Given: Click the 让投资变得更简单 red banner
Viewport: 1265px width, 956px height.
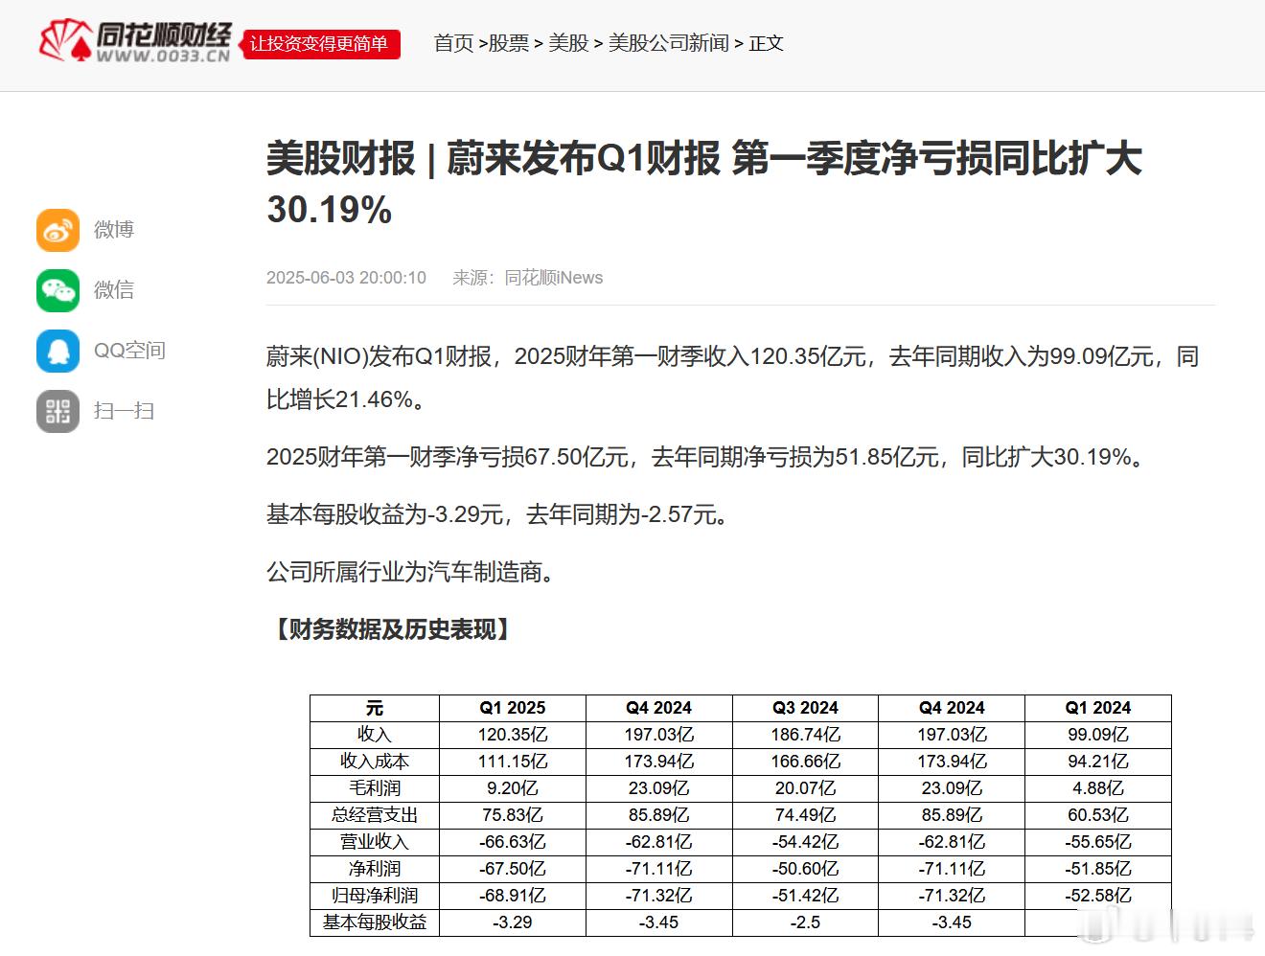Looking at the screenshot, I should [320, 44].
